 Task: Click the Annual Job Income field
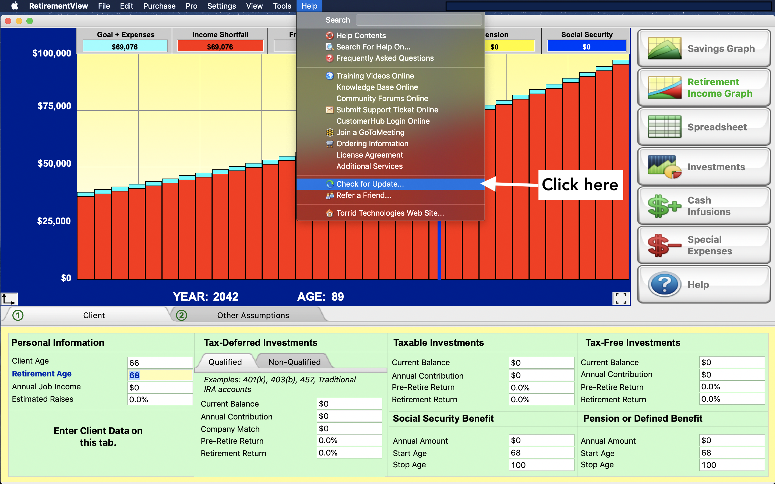(160, 387)
